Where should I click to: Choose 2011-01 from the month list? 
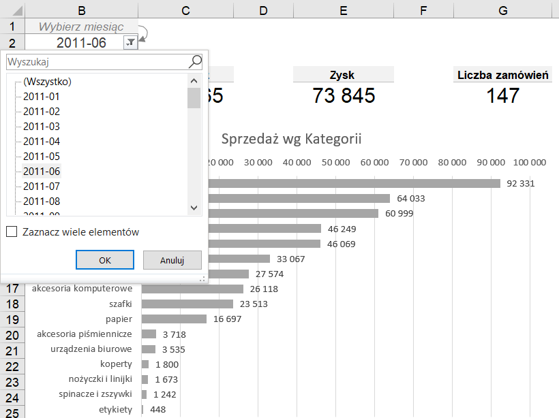pyautogui.click(x=42, y=97)
